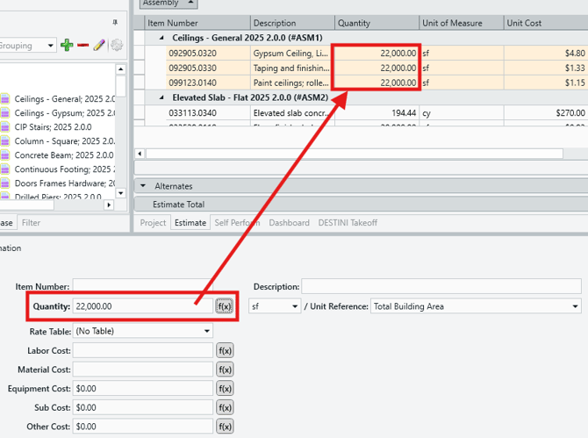Click the Estimate Total bar
The image size is (588, 438).
click(178, 205)
